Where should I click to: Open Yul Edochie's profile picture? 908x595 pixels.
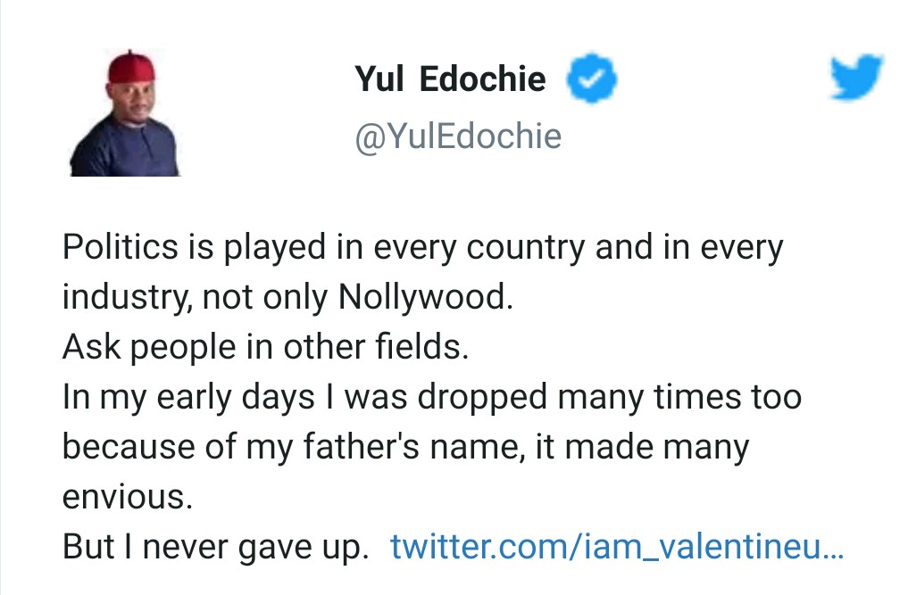pos(126,114)
